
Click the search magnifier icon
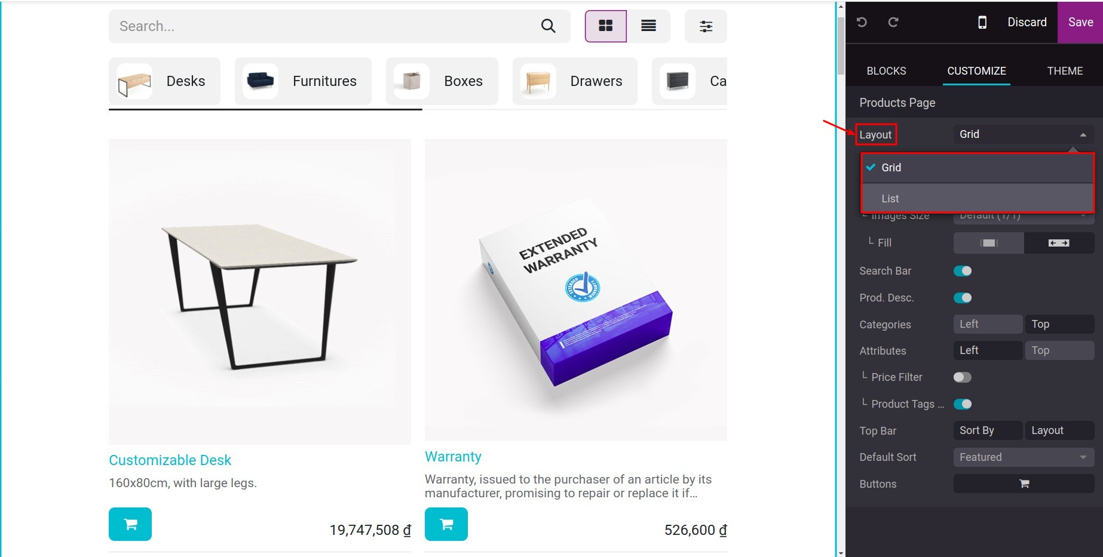coord(547,26)
